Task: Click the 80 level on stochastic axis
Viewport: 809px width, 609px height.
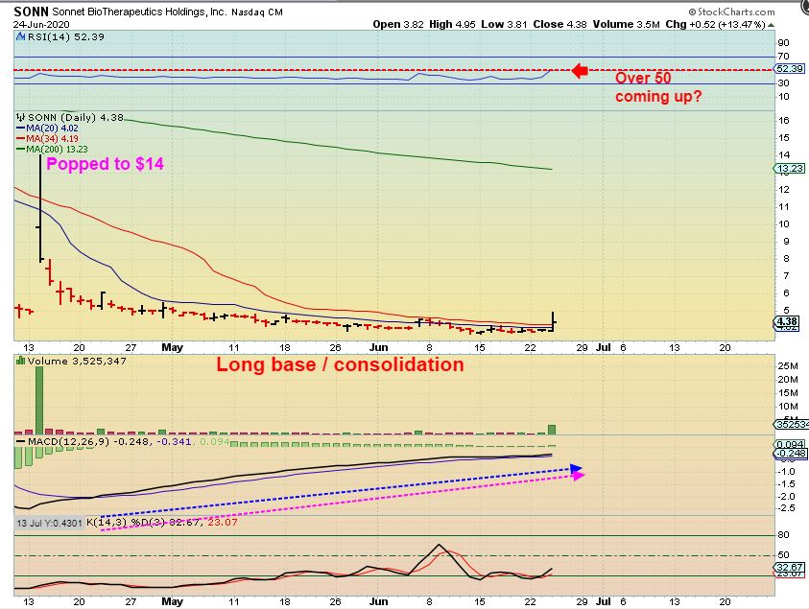Action: pyautogui.click(x=783, y=535)
